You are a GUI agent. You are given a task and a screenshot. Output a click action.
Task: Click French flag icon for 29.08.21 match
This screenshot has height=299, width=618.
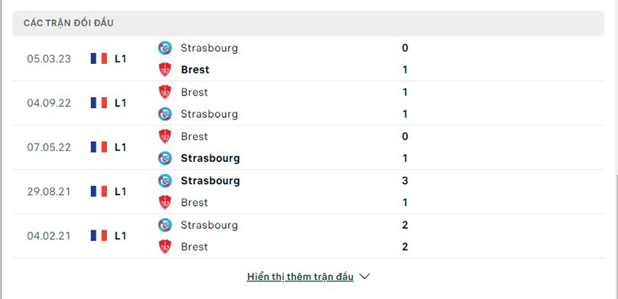point(99,192)
